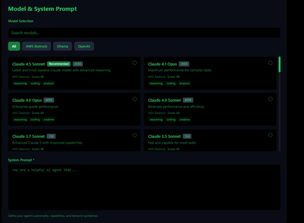Click the 'Model Selection' label
The image size is (304, 223).
click(21, 21)
